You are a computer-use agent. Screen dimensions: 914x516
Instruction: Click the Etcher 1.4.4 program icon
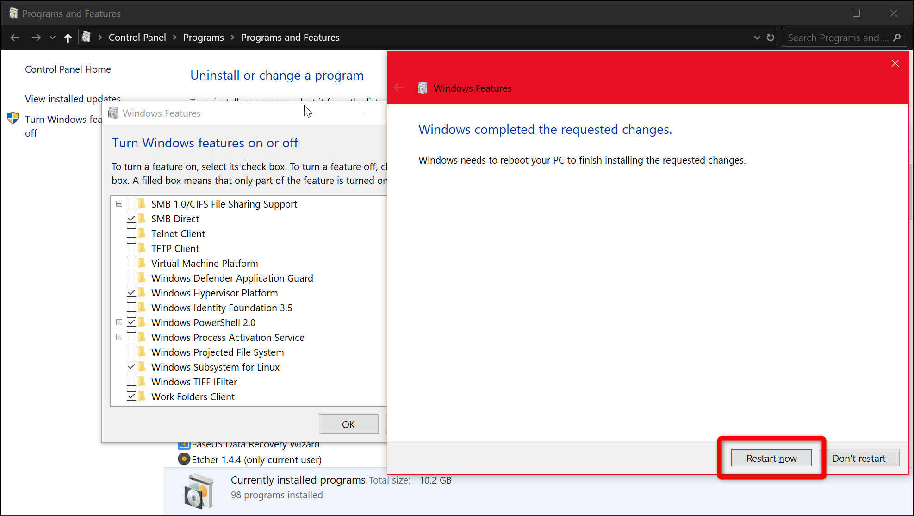184,459
